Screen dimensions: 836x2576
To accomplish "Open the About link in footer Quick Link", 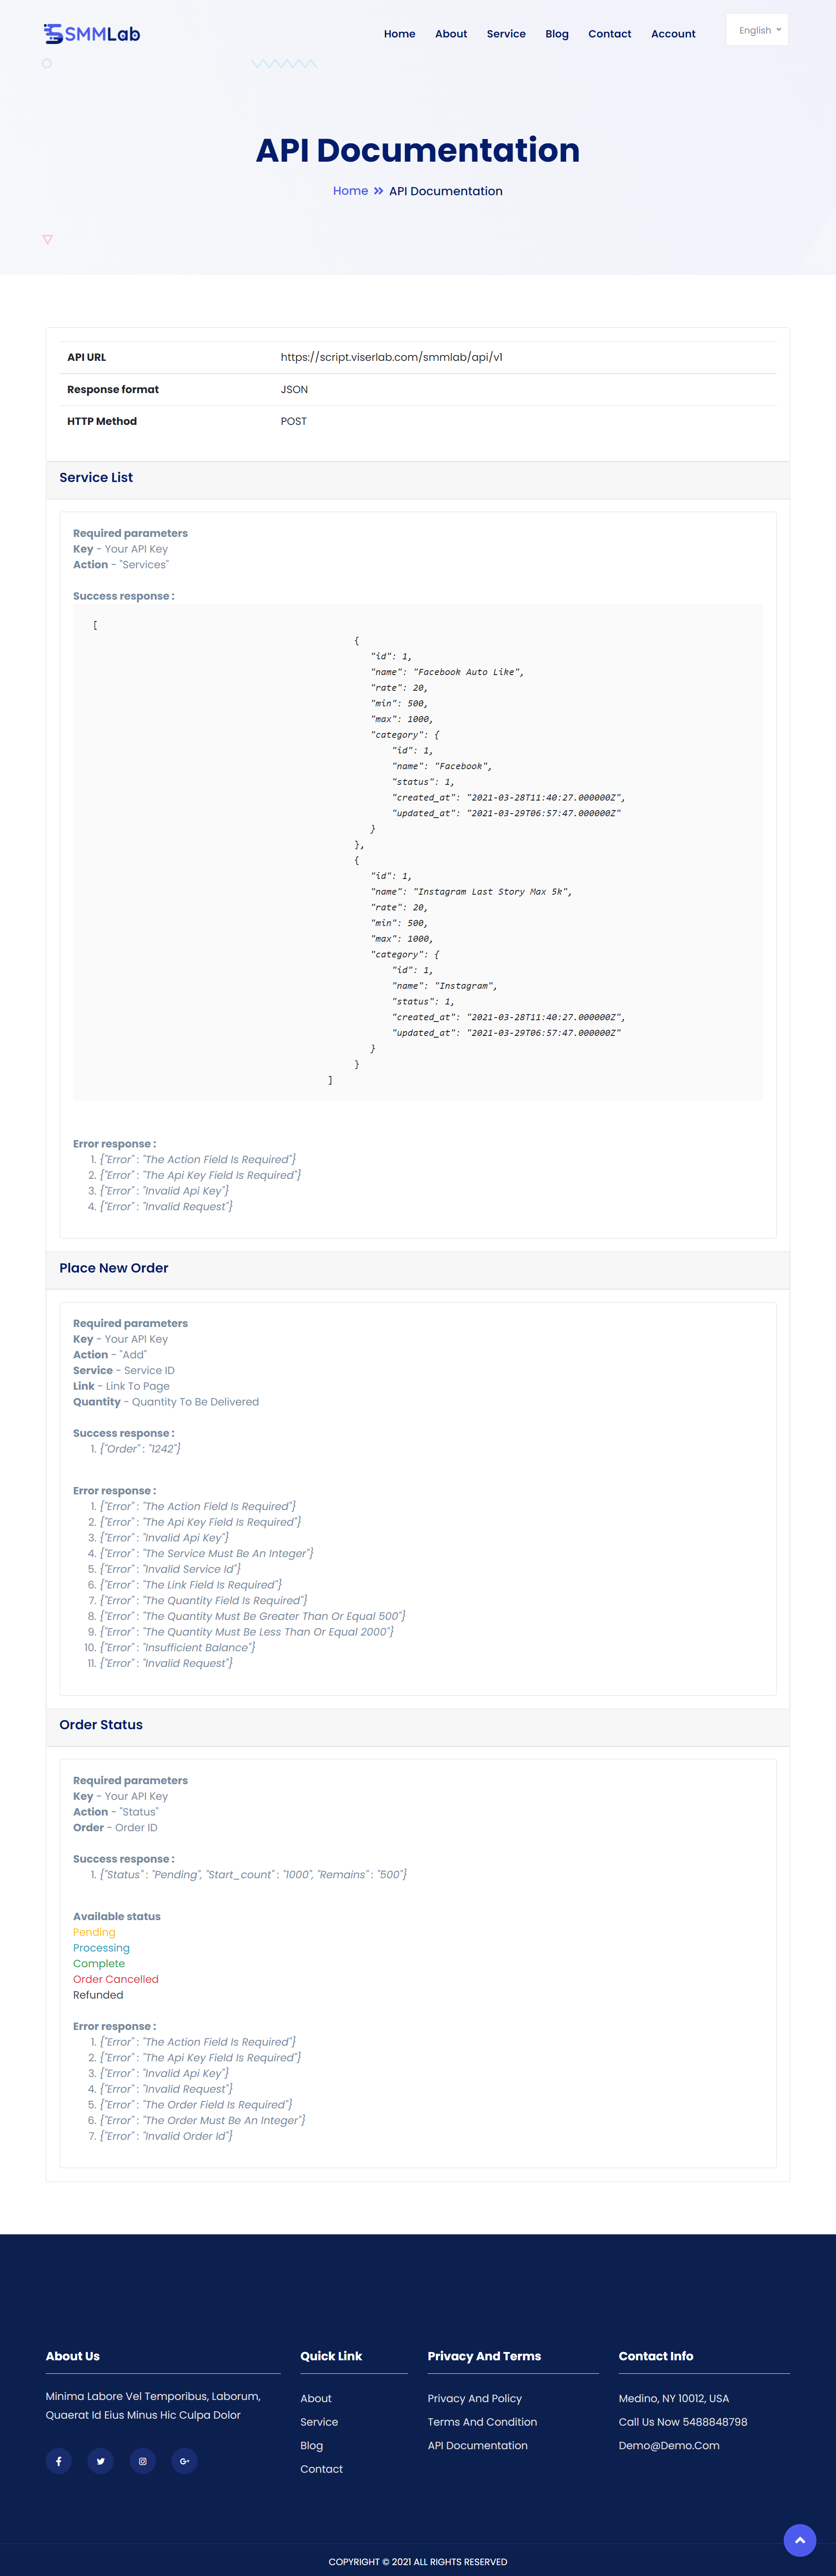I will click(x=316, y=2398).
